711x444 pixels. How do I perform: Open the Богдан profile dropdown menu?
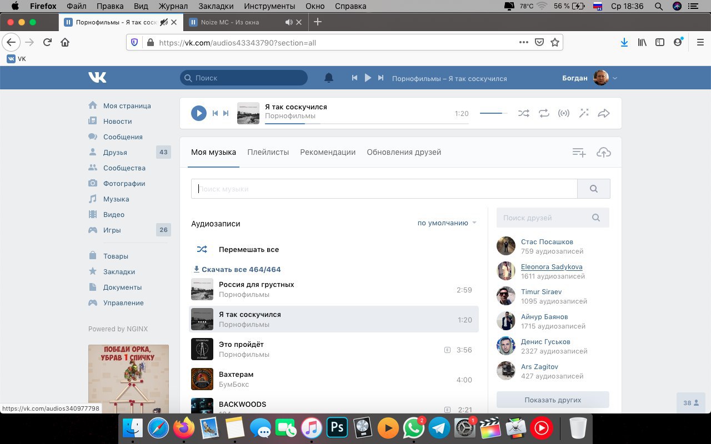point(589,78)
